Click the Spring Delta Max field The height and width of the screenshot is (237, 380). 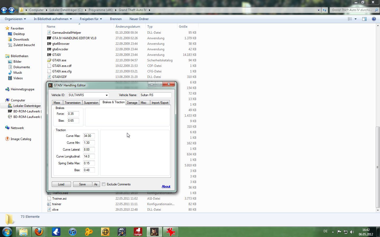click(x=89, y=163)
